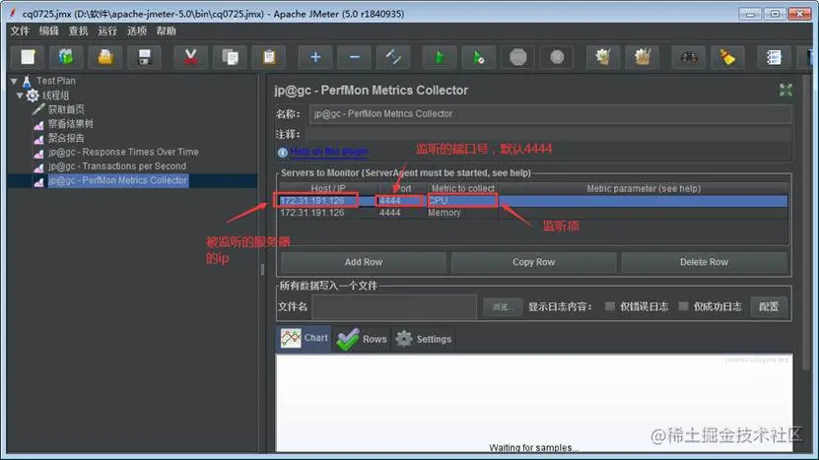Image resolution: width=819 pixels, height=460 pixels.
Task: Click the 配置 configure button
Action: pyautogui.click(x=769, y=306)
